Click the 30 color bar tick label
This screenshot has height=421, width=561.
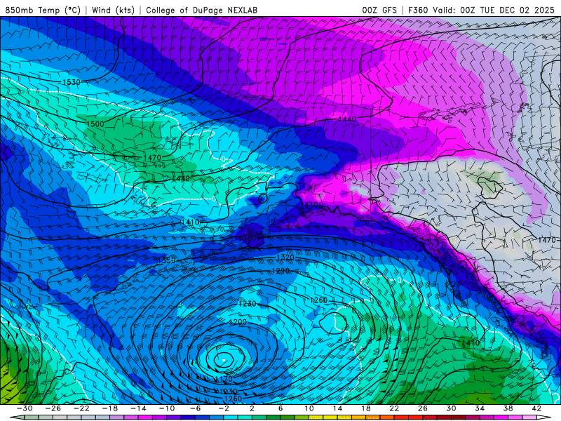tap(451, 408)
